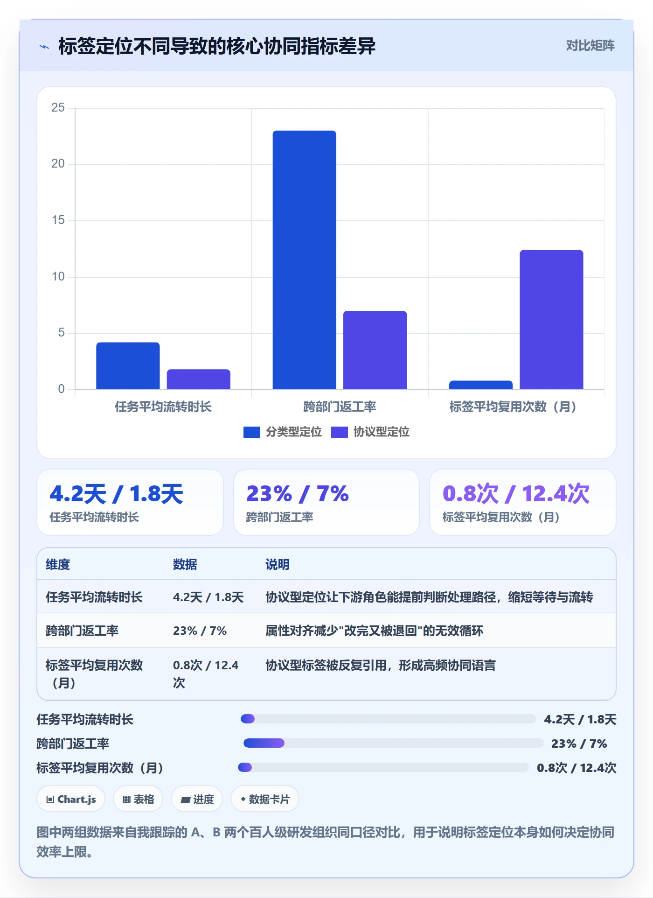This screenshot has width=653, height=898.
Task: Toggle the 协议型定位 legend swatch
Action: click(340, 432)
